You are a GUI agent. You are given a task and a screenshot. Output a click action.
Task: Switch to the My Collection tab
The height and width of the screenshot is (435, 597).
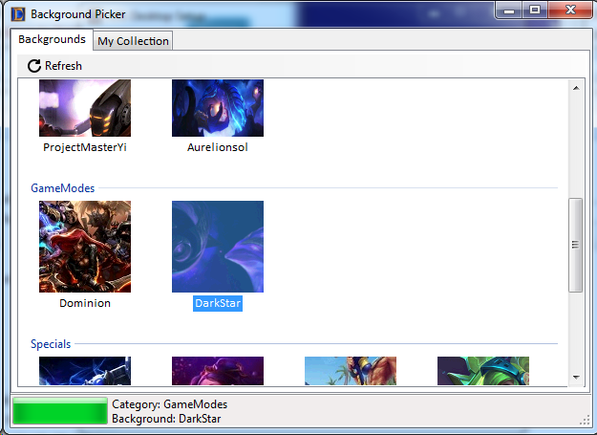pyautogui.click(x=133, y=41)
